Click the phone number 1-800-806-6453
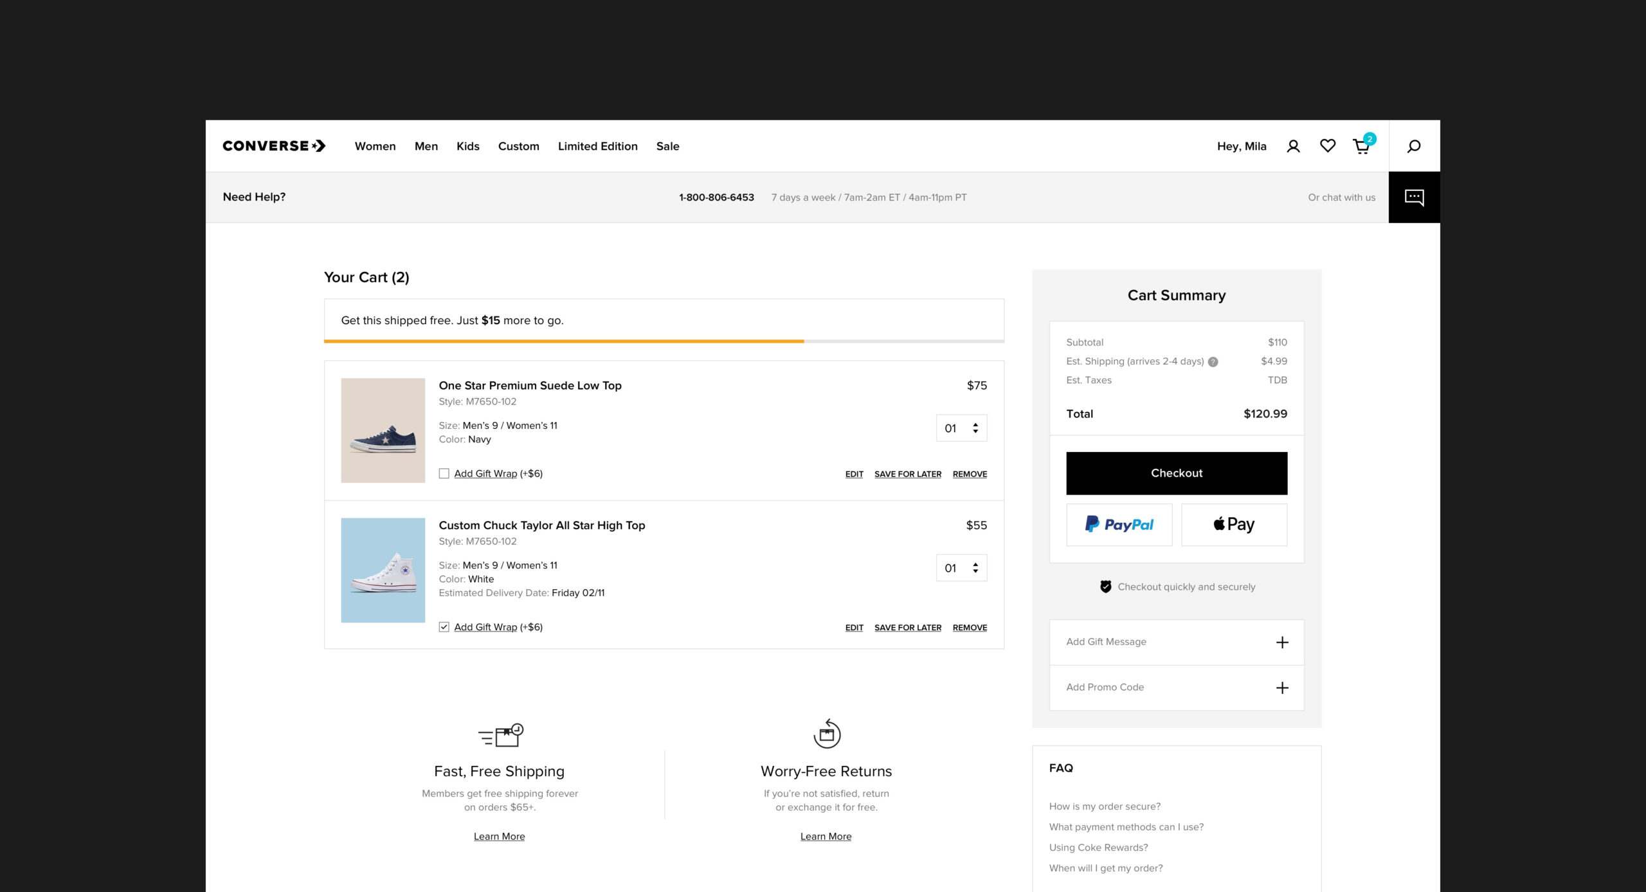 click(717, 197)
